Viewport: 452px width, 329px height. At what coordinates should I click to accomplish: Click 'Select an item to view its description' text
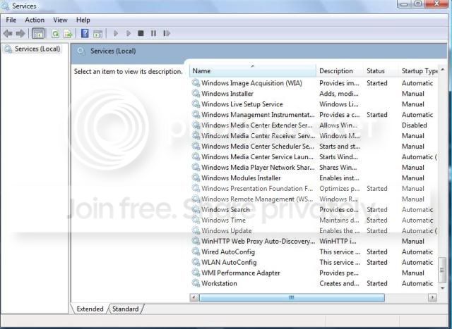tap(128, 71)
